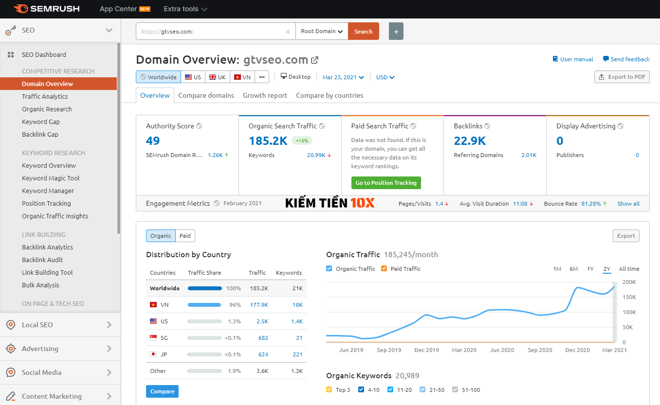The height and width of the screenshot is (405, 660).
Task: Open gtvseo.com external link icon
Action: coord(315,60)
